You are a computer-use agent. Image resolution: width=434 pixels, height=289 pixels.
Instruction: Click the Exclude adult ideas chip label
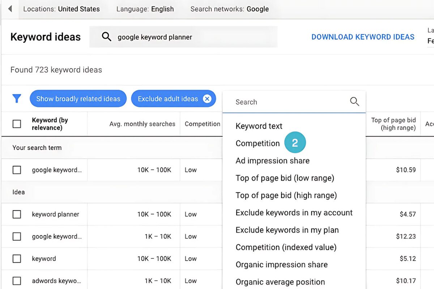(168, 99)
